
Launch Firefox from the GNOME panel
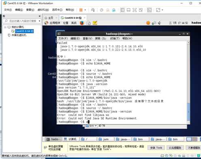click(x=82, y=23)
